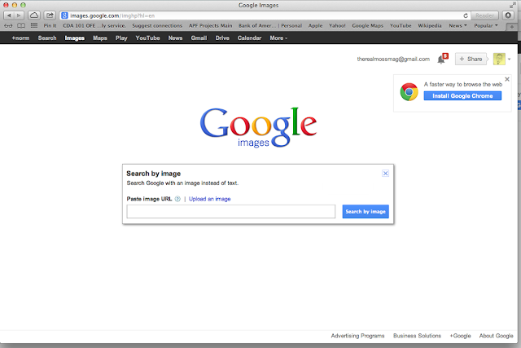
Task: Open Top Sites grid icon
Action: coord(34,25)
